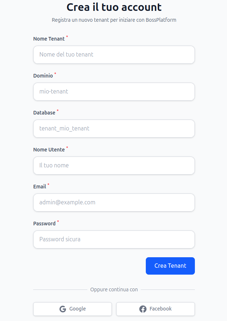The height and width of the screenshot is (321, 227).
Task: Click the "Crea il tuo account" heading
Action: point(114,7)
